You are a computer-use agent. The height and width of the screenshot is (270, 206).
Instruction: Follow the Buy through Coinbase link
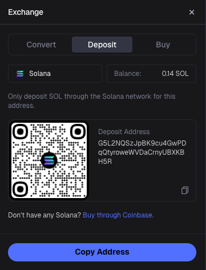coord(118,215)
